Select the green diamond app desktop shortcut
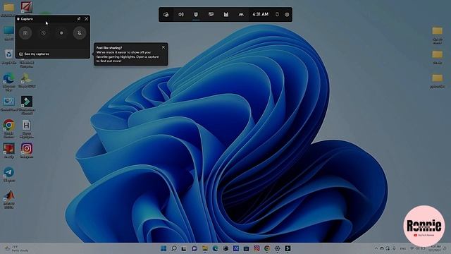 point(27,105)
